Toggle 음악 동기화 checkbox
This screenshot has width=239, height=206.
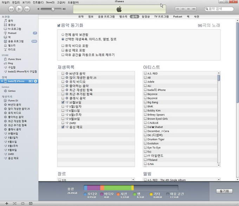(59, 25)
